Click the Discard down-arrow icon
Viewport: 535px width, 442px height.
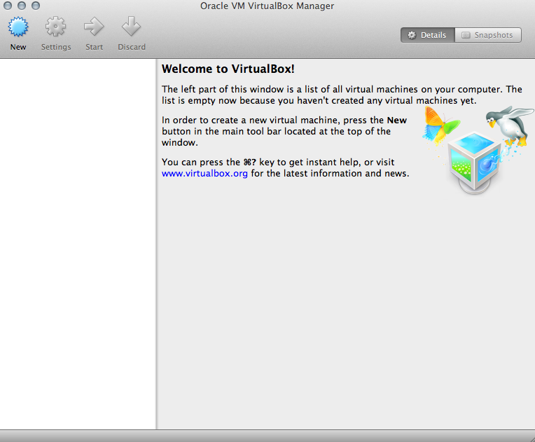point(132,27)
